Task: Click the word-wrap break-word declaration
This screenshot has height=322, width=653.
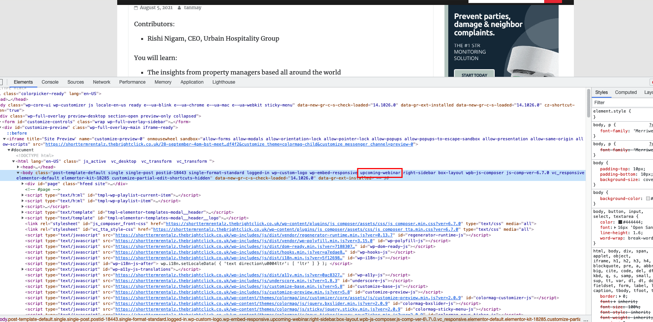Action: (x=626, y=238)
